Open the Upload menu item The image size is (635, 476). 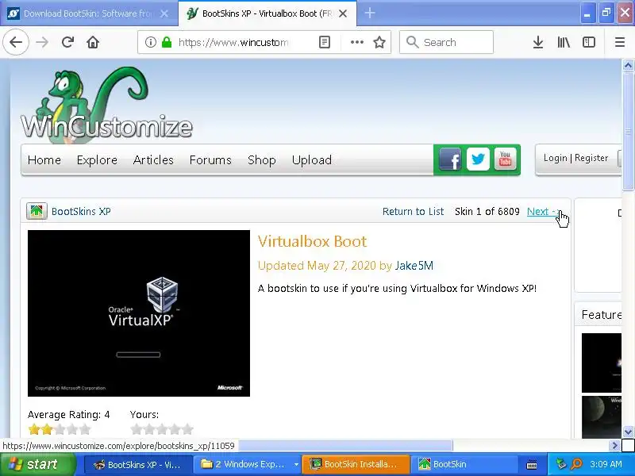(311, 160)
